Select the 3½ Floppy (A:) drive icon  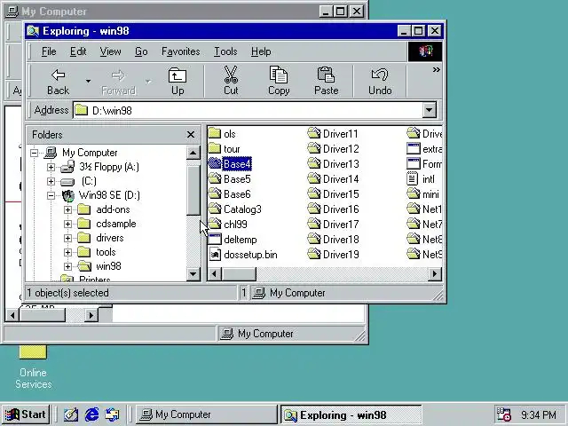(67, 167)
